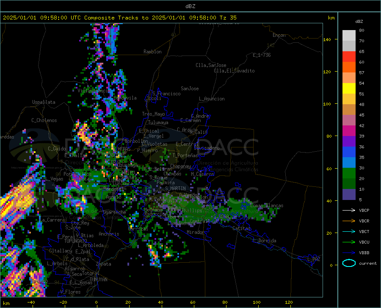The image size is (381, 308).
Task: Click the S_Francisco place label
Action: click(x=166, y=94)
